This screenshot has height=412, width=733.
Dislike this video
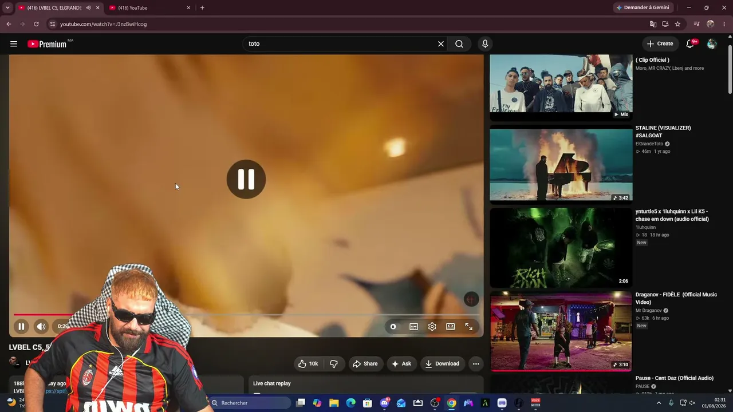click(x=334, y=364)
